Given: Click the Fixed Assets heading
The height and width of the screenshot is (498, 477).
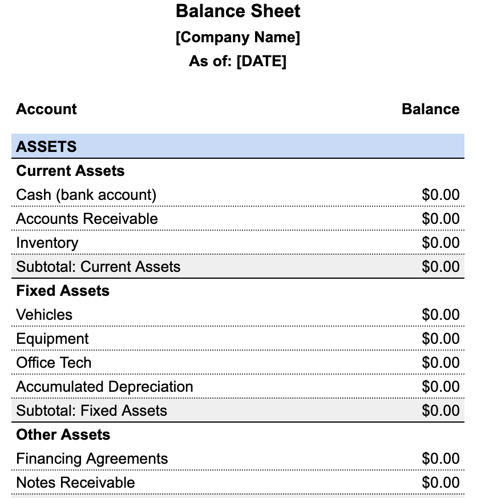Looking at the screenshot, I should [63, 291].
